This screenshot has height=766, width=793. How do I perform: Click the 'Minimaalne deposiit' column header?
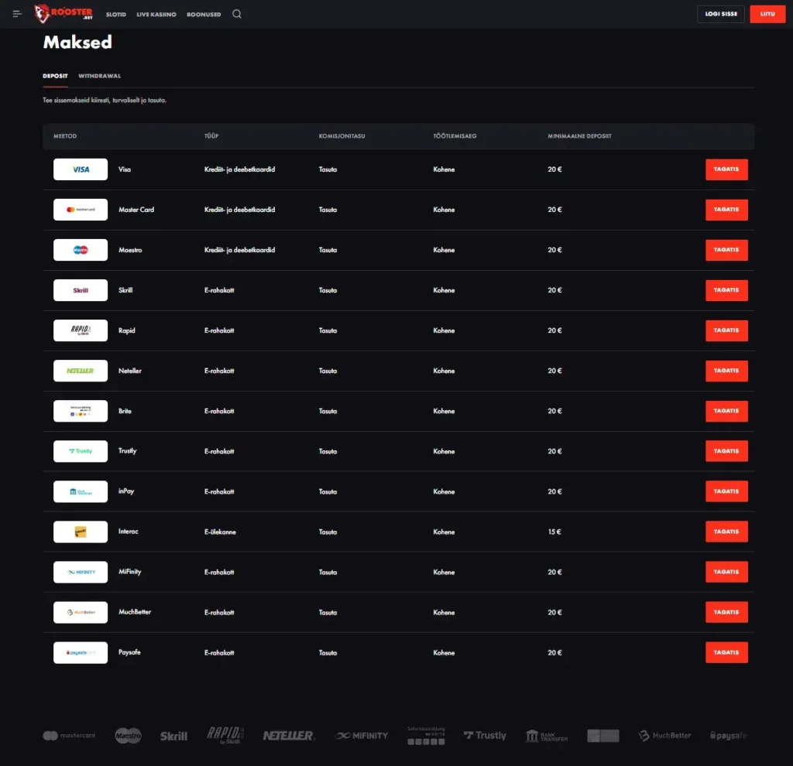pyautogui.click(x=579, y=136)
